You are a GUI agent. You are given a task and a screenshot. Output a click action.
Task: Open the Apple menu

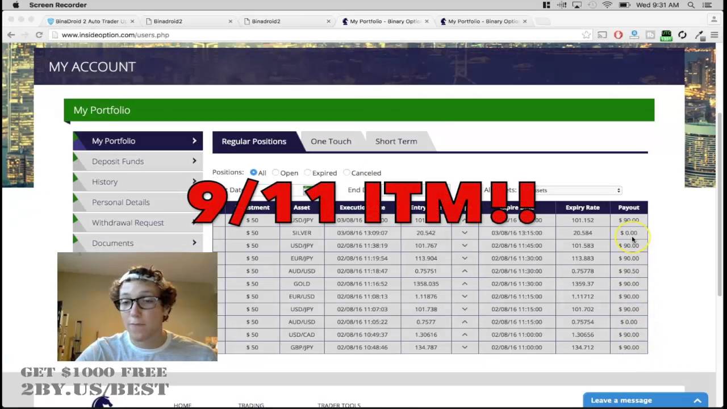pos(16,5)
